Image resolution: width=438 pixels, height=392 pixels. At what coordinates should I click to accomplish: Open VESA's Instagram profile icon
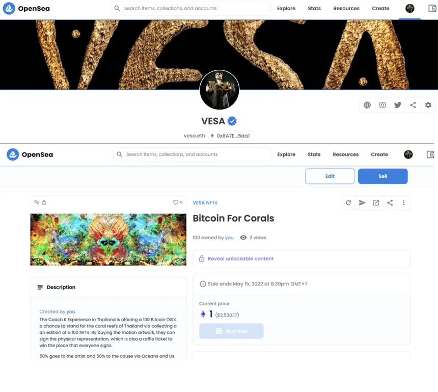click(382, 105)
